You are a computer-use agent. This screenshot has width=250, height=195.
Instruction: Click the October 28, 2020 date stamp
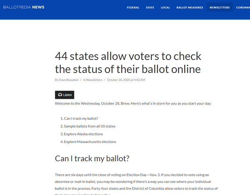(126, 80)
